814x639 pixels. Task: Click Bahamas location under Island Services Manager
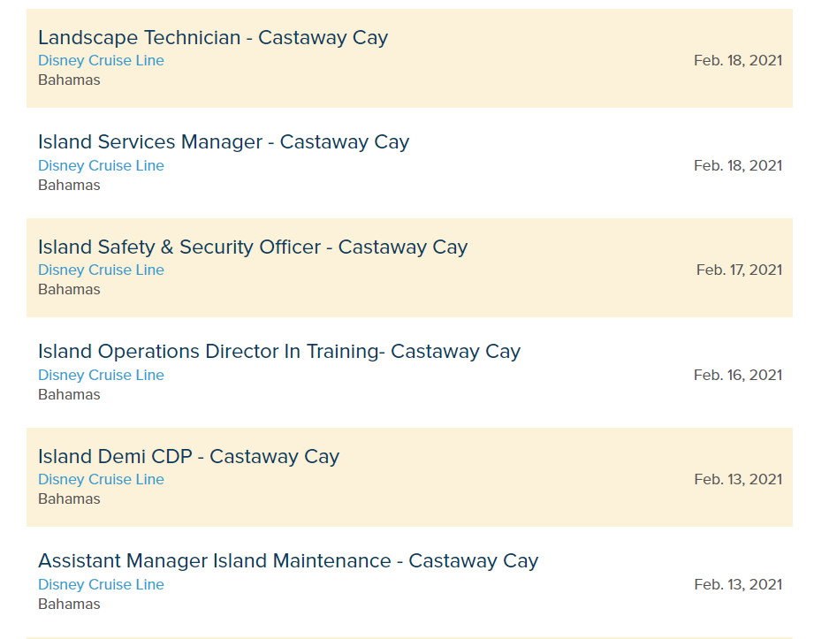tap(69, 186)
